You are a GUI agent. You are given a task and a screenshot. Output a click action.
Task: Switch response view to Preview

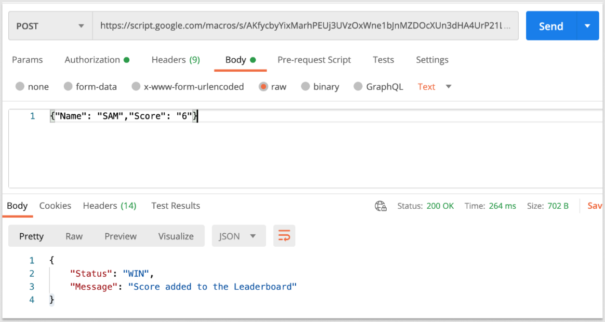point(121,236)
